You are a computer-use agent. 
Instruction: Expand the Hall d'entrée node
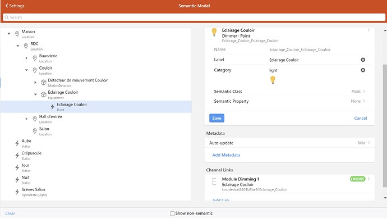click(26, 119)
